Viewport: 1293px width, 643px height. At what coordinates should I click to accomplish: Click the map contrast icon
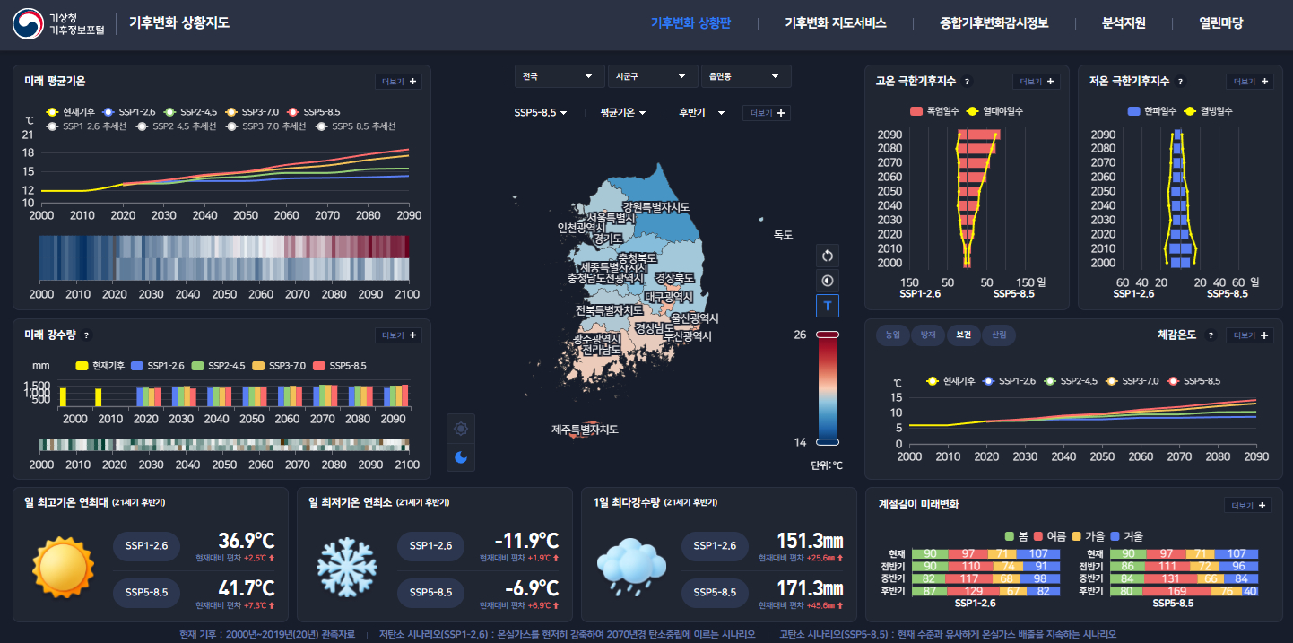click(x=827, y=281)
